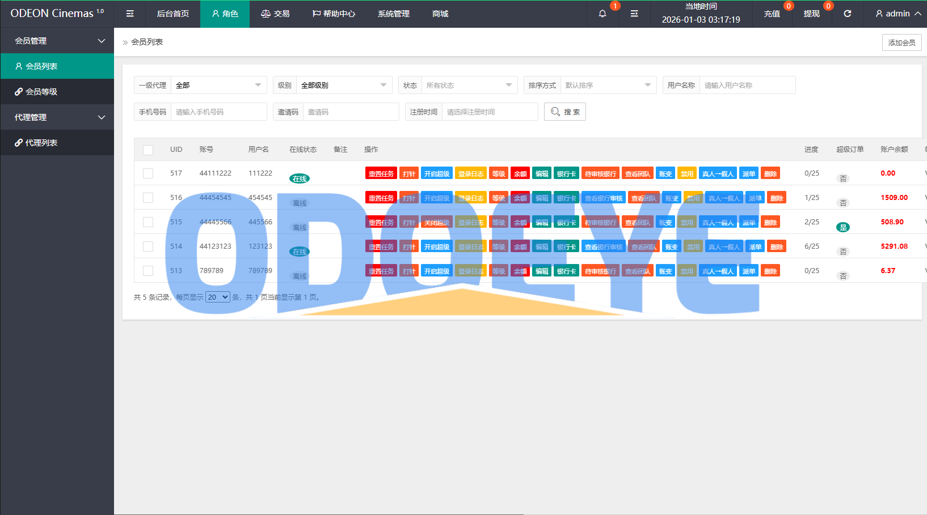Screen dimensions: 927x515
Task: Select the checkbox for UID 514
Action: point(148,246)
